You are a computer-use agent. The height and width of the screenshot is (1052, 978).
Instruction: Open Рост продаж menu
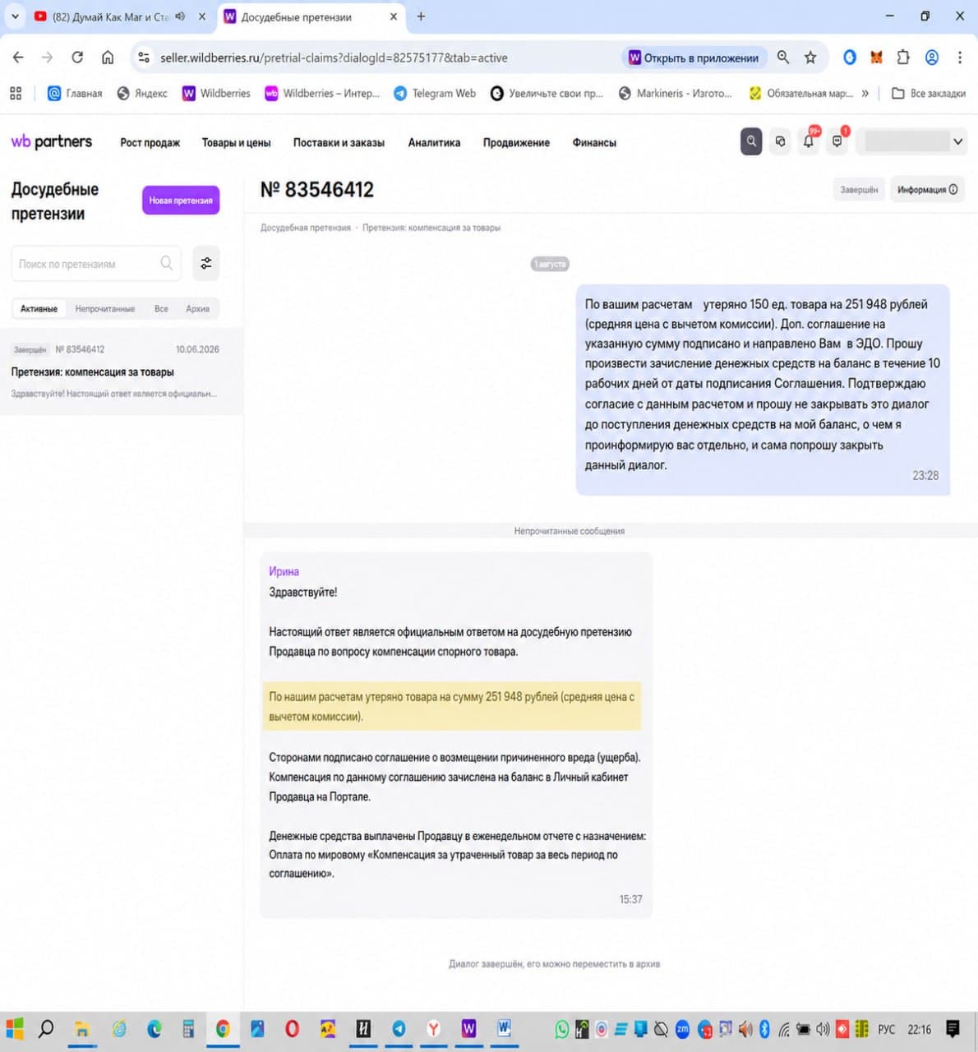pyautogui.click(x=150, y=142)
